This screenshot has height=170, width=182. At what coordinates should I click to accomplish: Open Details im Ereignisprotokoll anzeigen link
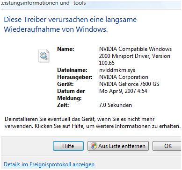pos(49,164)
